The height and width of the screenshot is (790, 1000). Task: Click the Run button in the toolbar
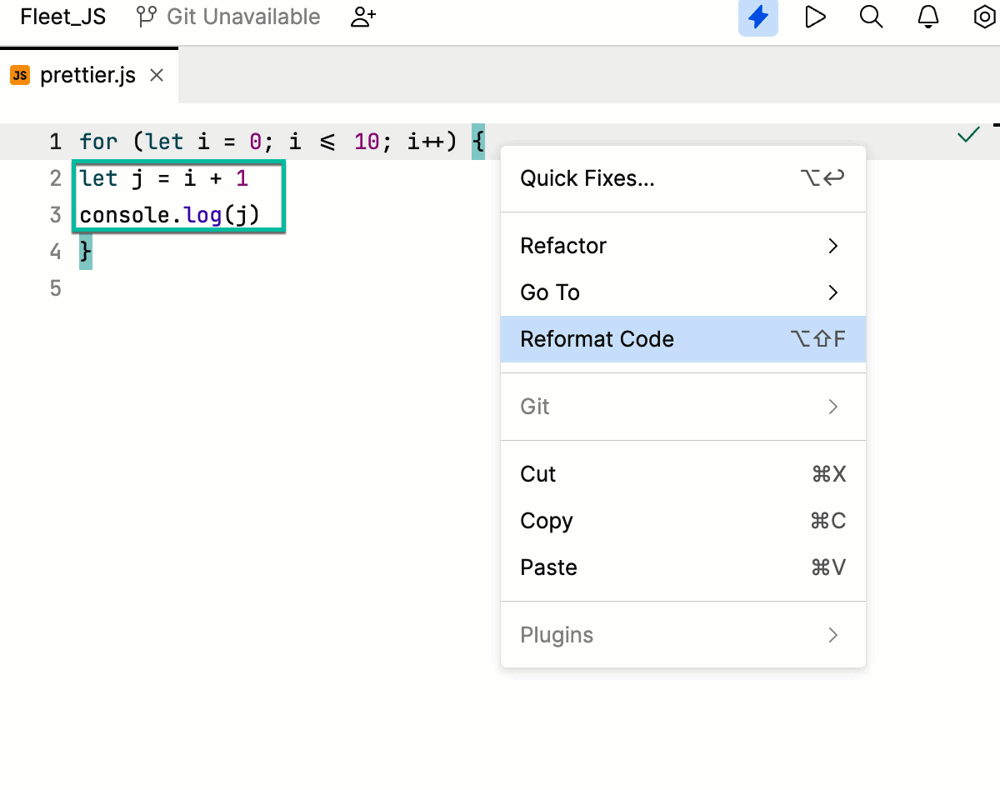814,16
